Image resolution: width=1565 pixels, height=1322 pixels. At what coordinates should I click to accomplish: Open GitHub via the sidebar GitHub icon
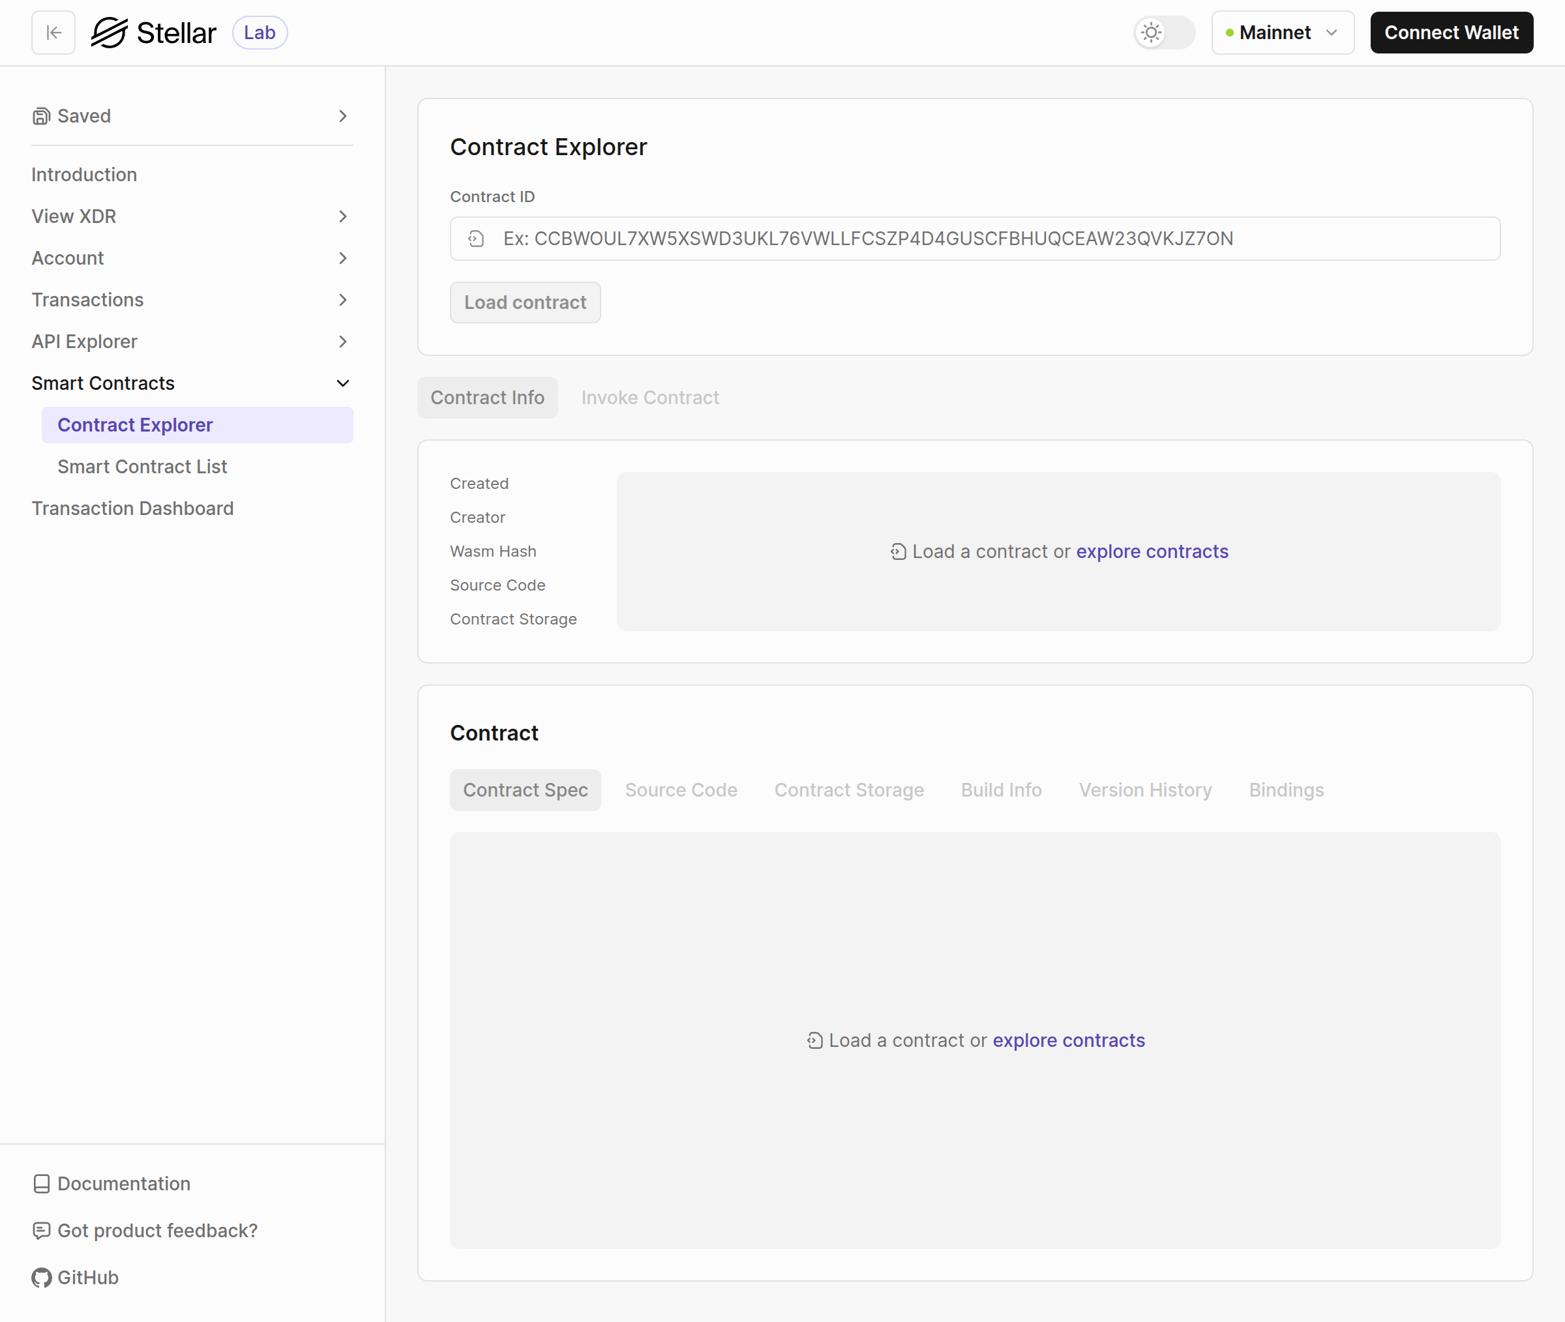(x=41, y=1278)
